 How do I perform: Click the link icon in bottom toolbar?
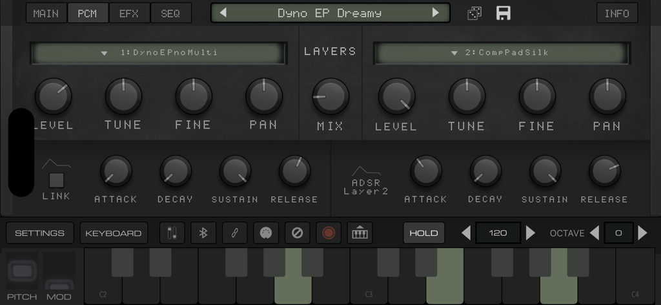[x=234, y=233]
